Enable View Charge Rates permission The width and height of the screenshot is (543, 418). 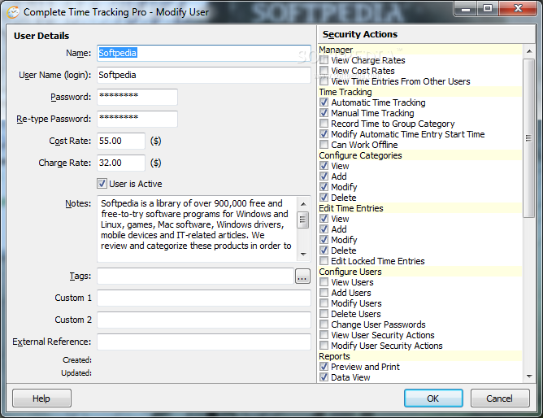(x=324, y=60)
